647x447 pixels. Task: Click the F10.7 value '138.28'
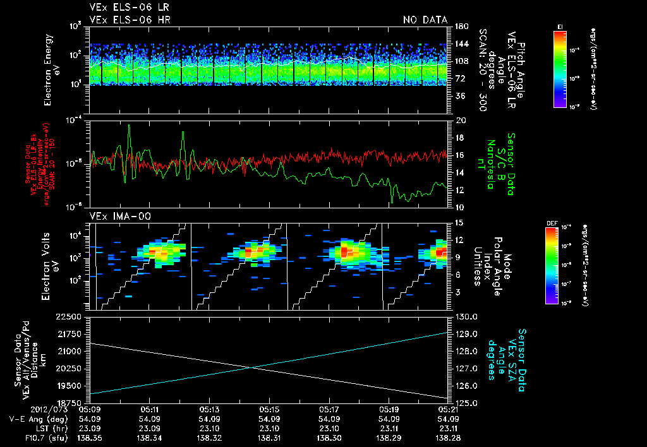click(449, 438)
